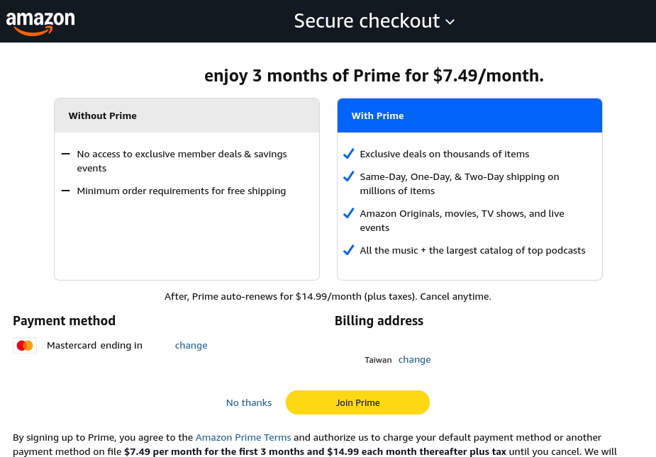This screenshot has width=656, height=457.
Task: Click checkmark beside Amazon Originals benefit
Action: 348,213
